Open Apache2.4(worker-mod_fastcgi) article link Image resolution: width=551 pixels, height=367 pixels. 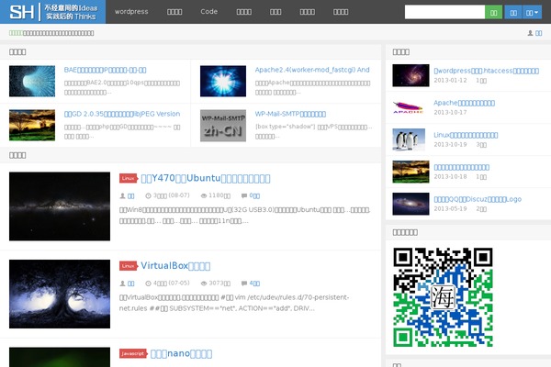(312, 70)
